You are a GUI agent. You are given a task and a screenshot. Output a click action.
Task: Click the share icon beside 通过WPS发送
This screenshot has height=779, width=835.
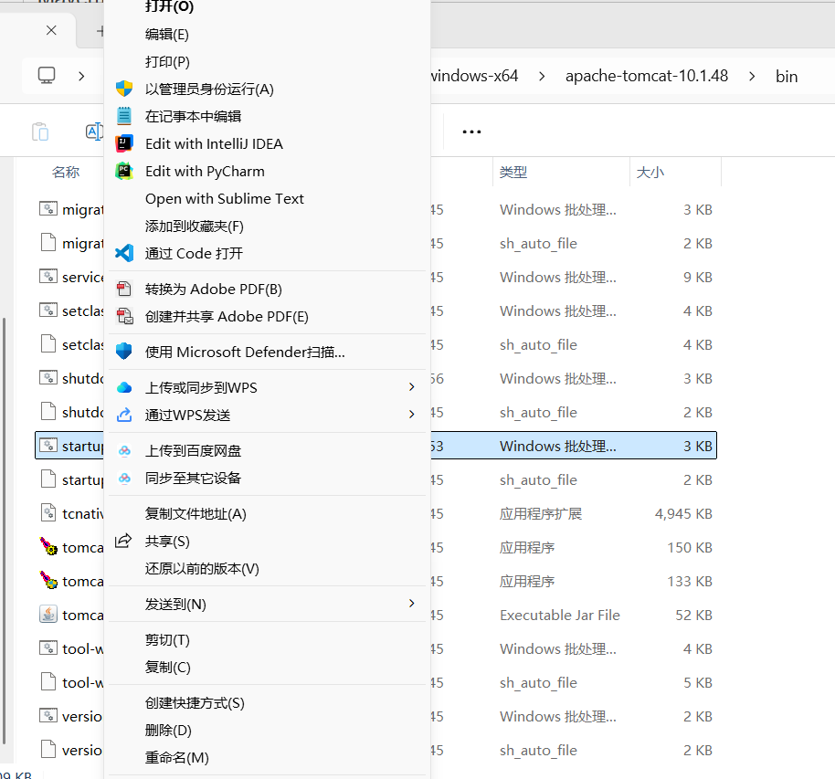(124, 415)
